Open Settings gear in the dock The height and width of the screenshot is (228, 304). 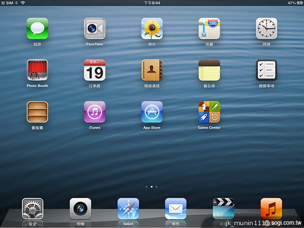coord(33,209)
